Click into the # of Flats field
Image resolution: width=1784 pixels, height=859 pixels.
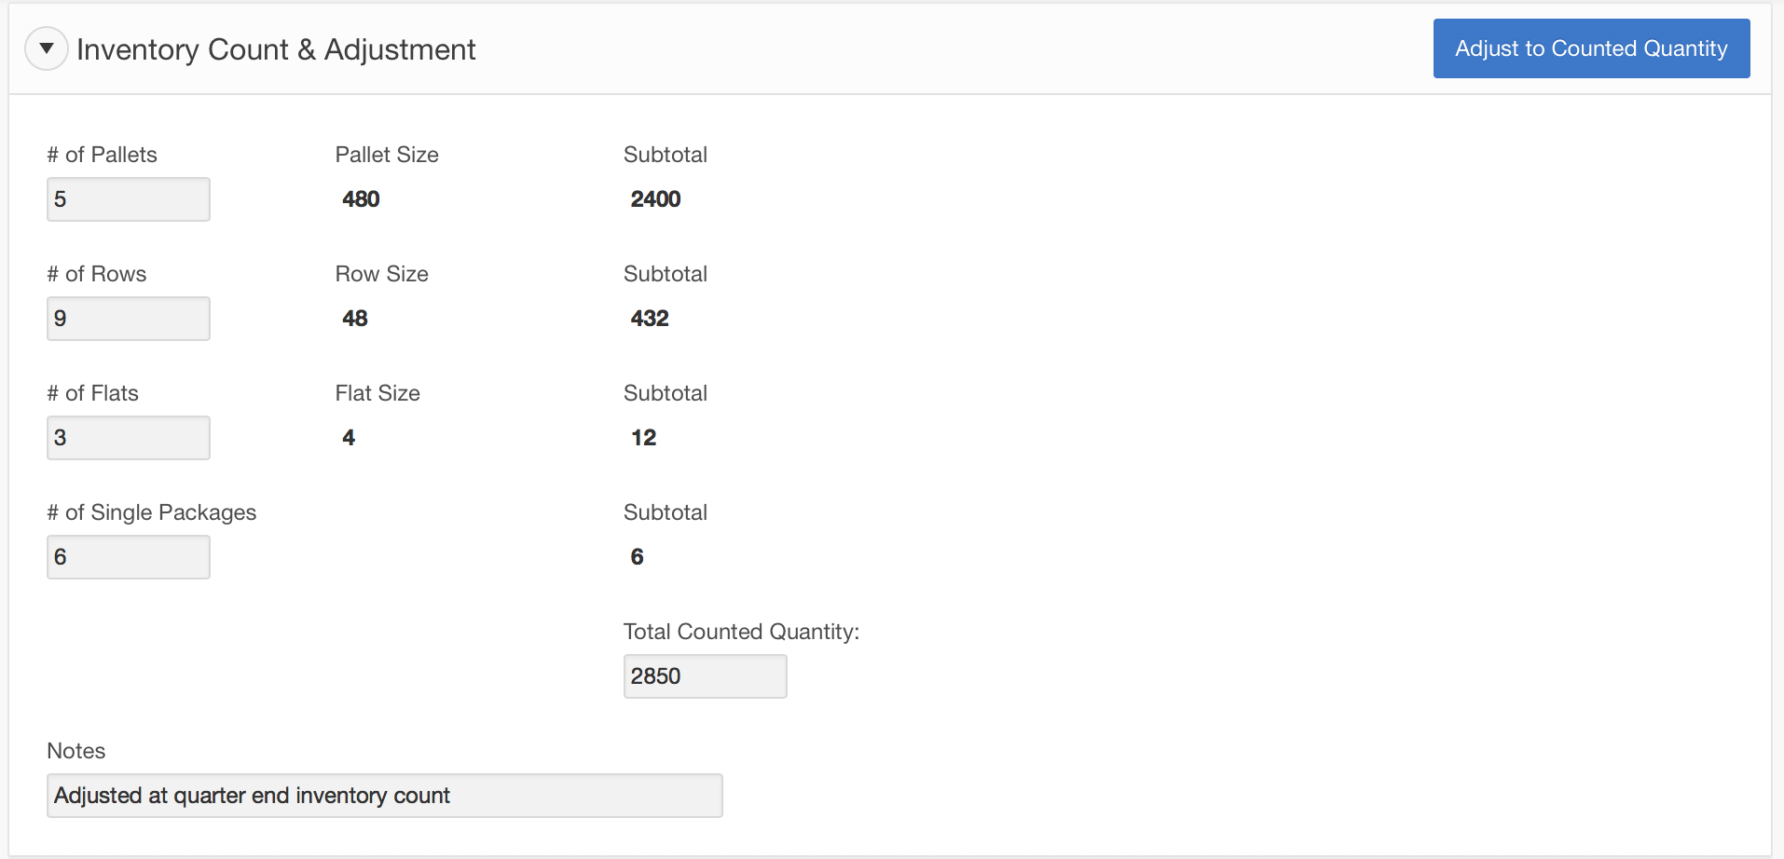click(x=129, y=438)
